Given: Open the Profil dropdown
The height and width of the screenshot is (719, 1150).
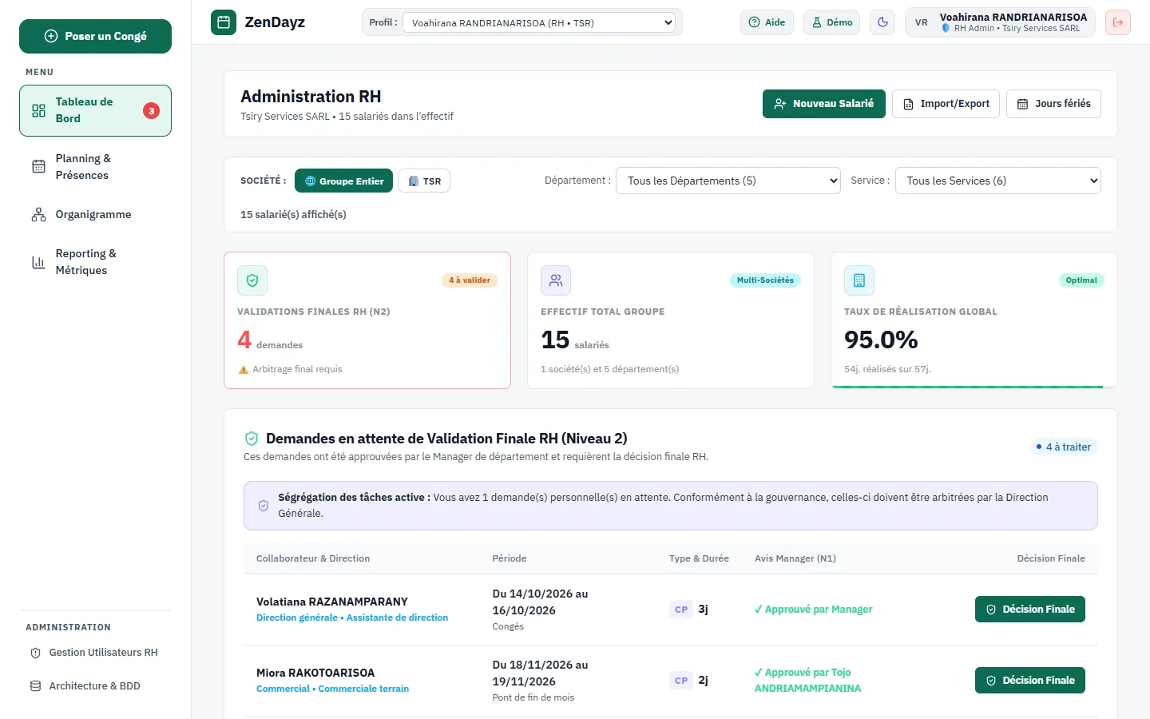Looking at the screenshot, I should [539, 22].
